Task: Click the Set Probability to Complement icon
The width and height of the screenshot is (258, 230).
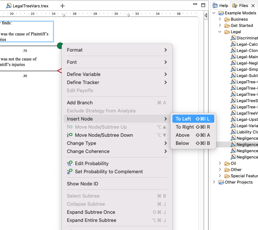Action: coord(69,171)
